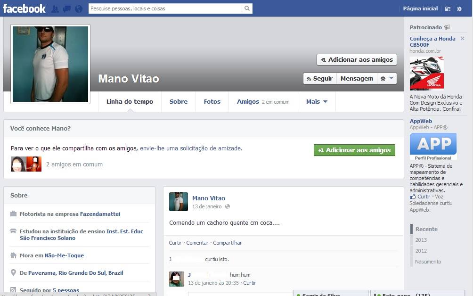Switch to the Fotos tab
This screenshot has width=473, height=296.
212,101
